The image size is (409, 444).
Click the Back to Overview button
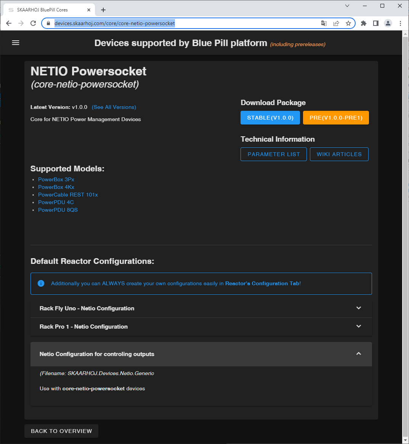(x=61, y=431)
